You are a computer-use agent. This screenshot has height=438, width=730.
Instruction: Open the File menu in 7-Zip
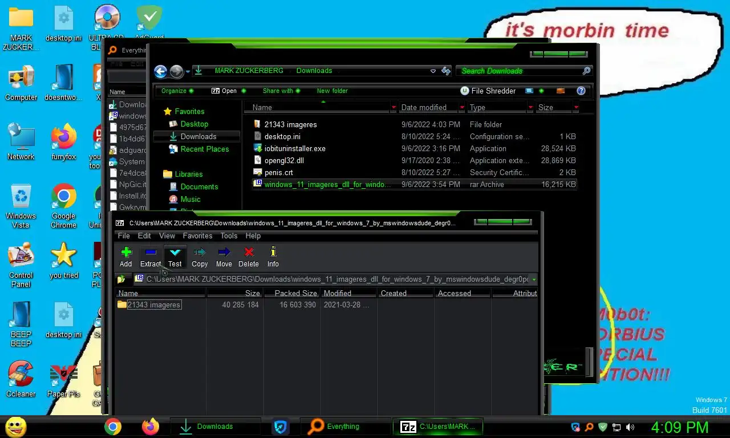coord(124,236)
